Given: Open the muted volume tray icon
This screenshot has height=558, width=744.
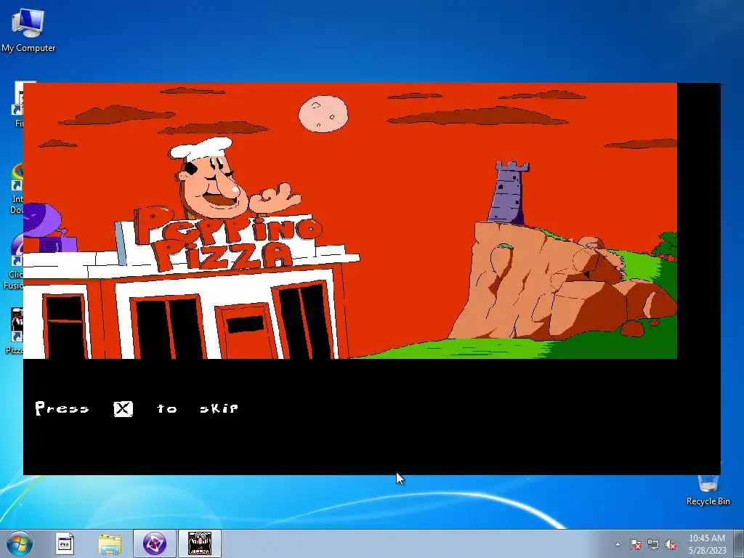Looking at the screenshot, I should click(671, 544).
